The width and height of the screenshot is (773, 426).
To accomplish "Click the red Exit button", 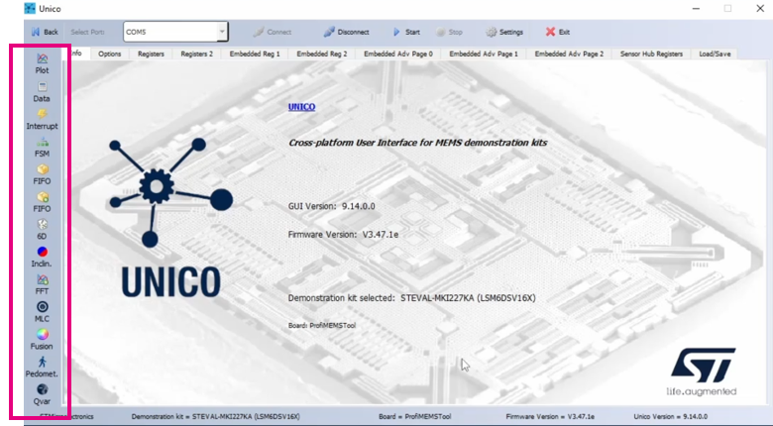I will click(558, 32).
